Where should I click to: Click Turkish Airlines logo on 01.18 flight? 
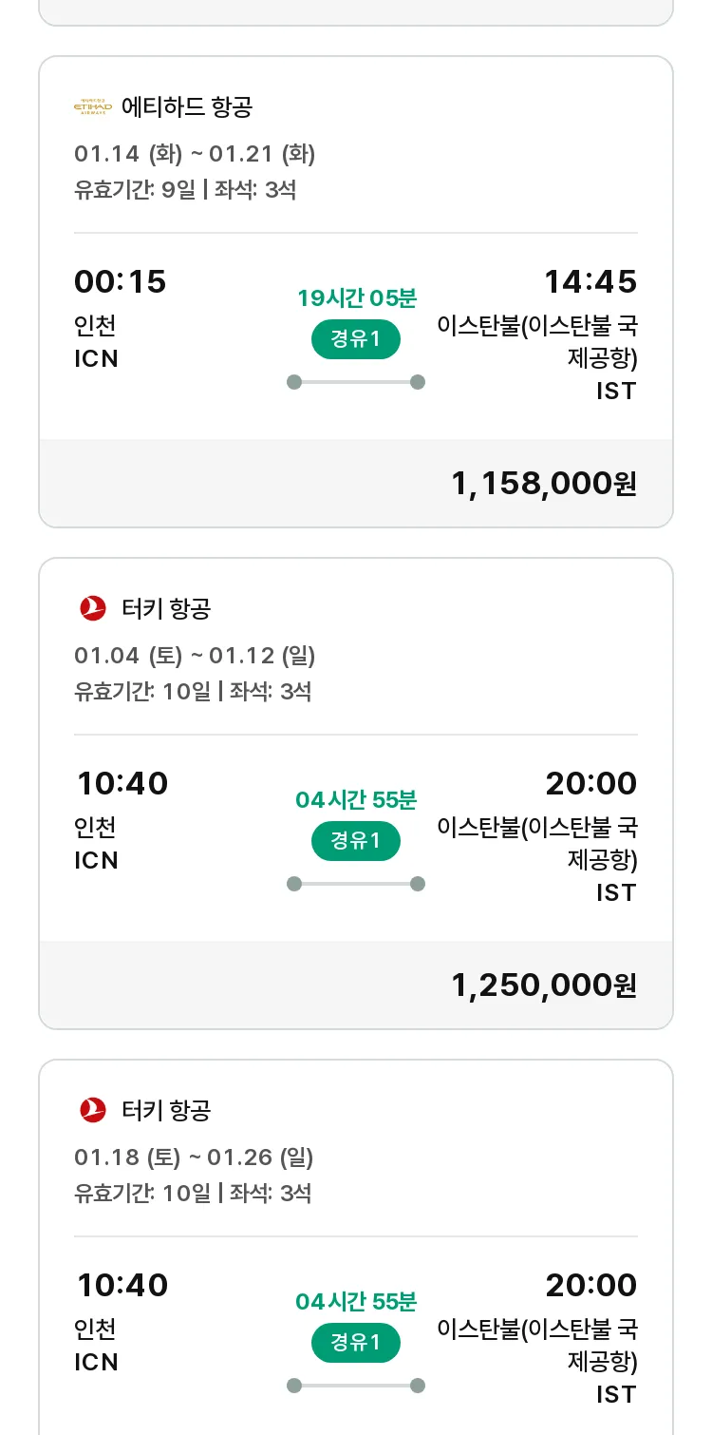(x=93, y=1110)
